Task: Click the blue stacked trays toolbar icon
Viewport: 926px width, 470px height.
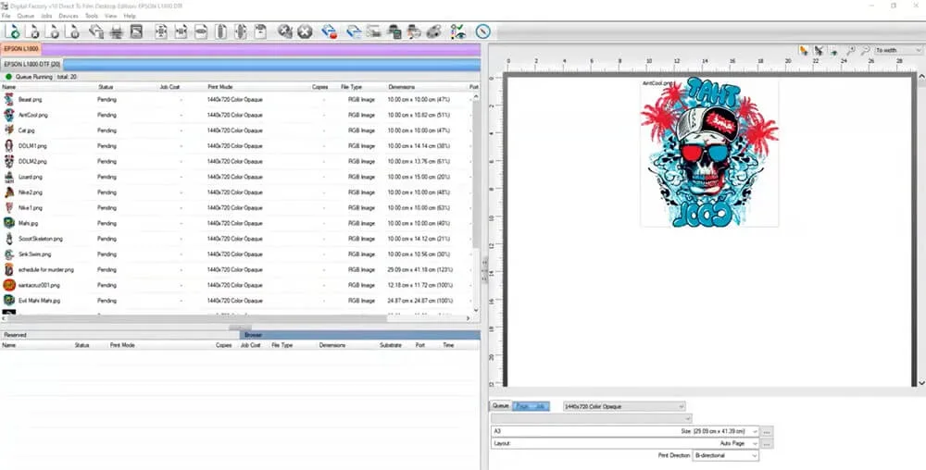Action: point(354,31)
